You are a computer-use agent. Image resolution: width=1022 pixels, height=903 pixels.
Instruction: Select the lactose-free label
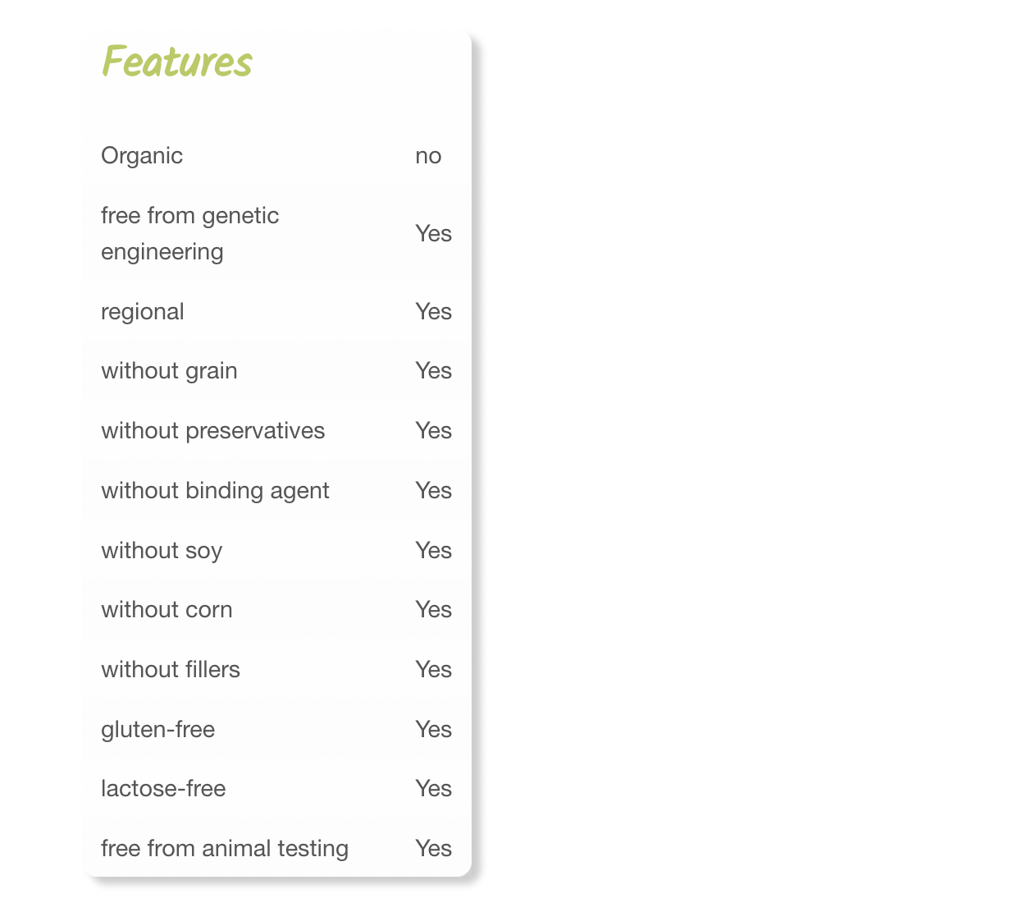click(x=163, y=788)
